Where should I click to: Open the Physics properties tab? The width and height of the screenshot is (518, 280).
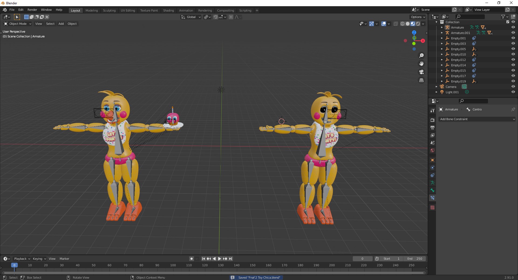click(x=432, y=167)
